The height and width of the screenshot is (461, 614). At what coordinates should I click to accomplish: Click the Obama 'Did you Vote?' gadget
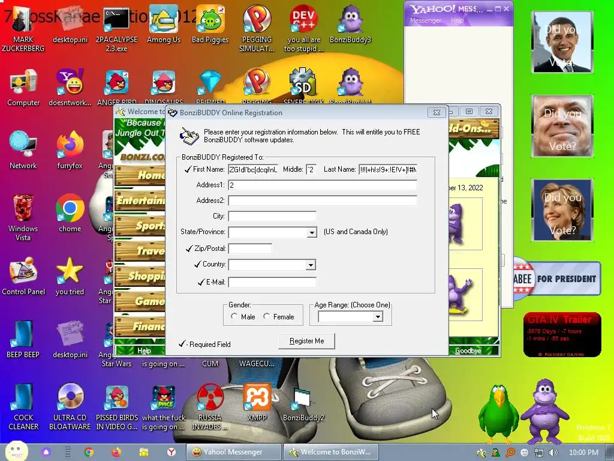(x=562, y=42)
